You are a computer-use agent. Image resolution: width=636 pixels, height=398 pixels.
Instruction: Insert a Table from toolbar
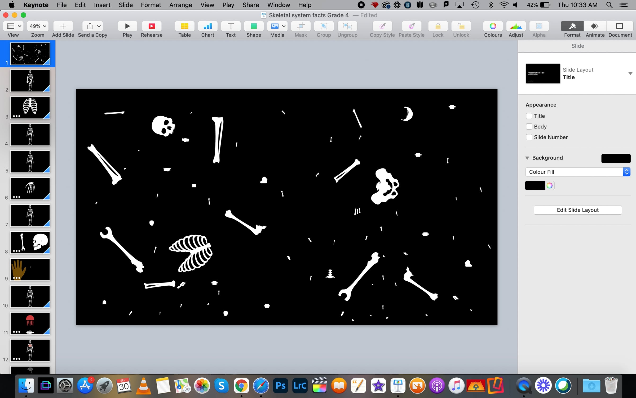(x=184, y=26)
